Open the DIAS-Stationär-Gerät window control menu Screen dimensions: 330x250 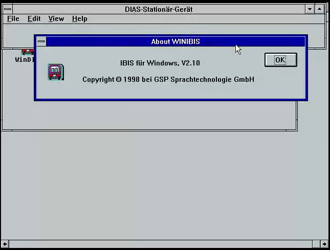click(8, 9)
